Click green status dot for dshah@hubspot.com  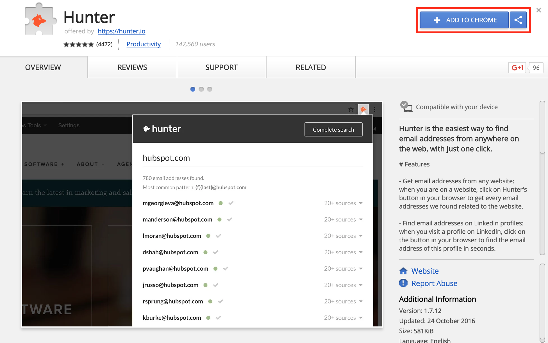pos(206,252)
